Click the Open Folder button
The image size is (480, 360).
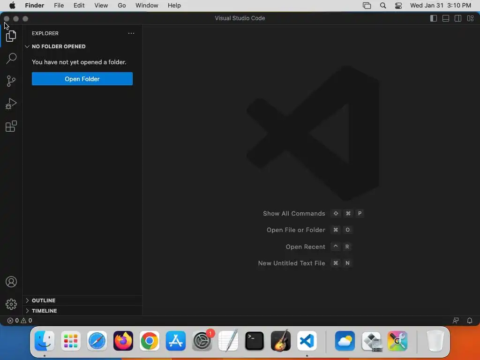82,79
